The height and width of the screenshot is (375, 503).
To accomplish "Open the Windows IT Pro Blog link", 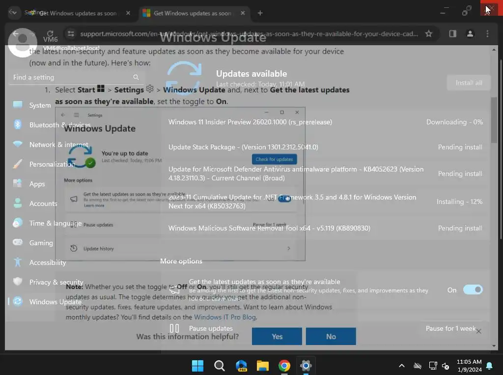I will tap(225, 317).
